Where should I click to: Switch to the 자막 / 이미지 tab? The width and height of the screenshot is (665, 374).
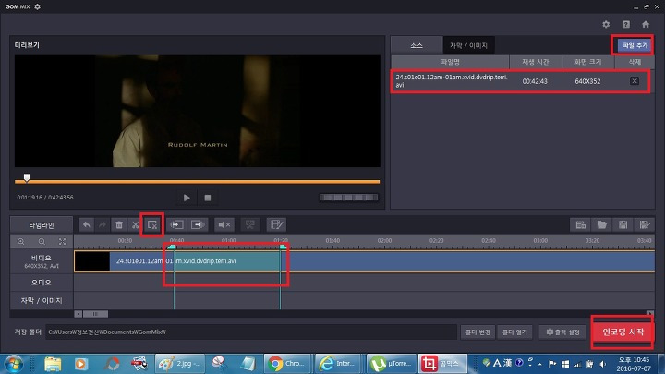click(468, 45)
